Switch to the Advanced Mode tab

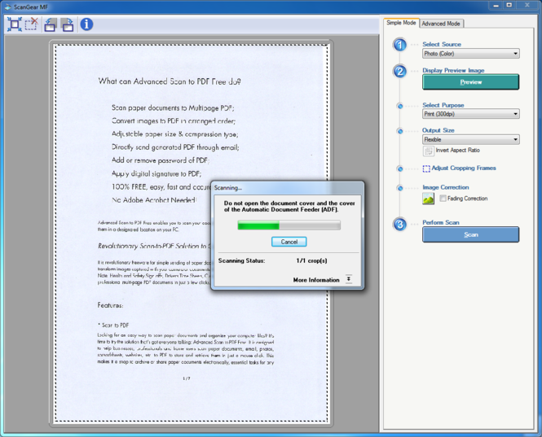pyautogui.click(x=441, y=24)
